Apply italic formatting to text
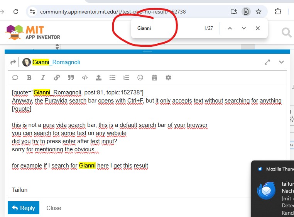The height and width of the screenshot is (217, 294). point(43,77)
